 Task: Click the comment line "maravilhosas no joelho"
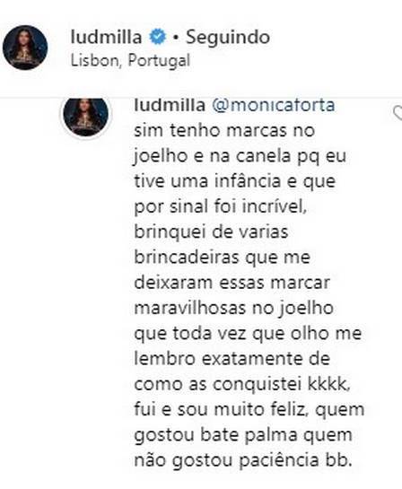click(x=234, y=308)
